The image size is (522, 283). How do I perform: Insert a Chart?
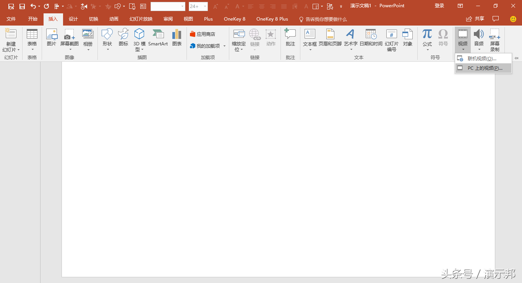[x=177, y=38]
